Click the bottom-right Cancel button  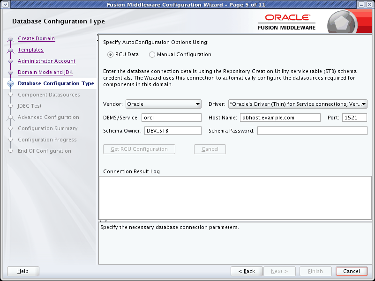352,272
